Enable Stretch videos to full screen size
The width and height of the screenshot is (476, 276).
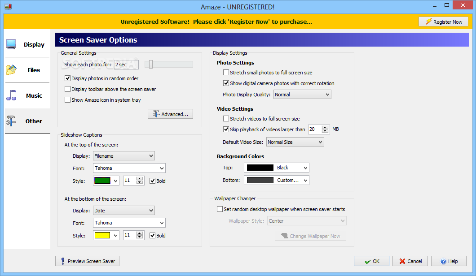pyautogui.click(x=226, y=118)
